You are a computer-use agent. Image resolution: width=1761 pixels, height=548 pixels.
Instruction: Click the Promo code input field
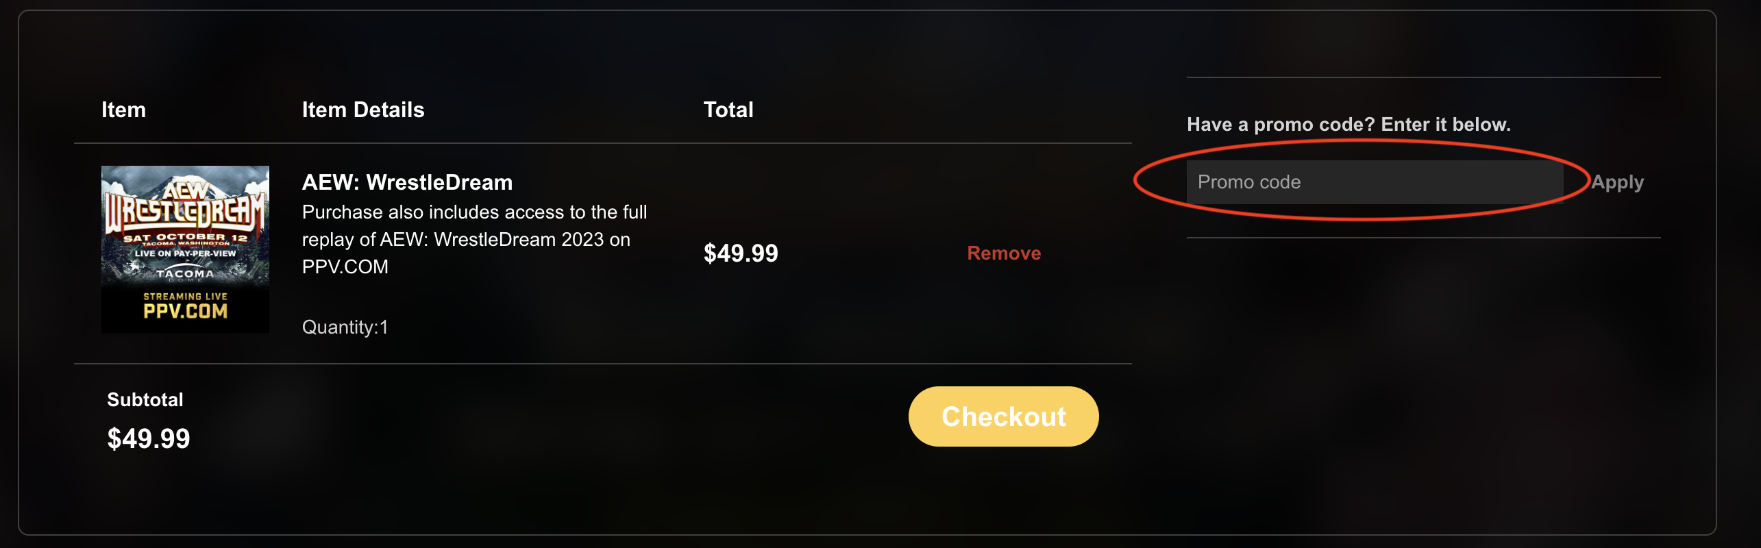pos(1375,182)
